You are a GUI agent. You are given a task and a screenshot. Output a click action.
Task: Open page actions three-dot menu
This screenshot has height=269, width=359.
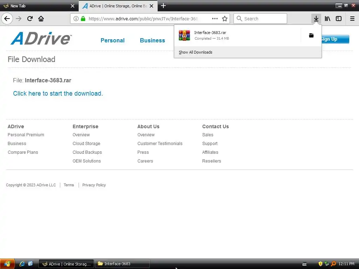[215, 19]
